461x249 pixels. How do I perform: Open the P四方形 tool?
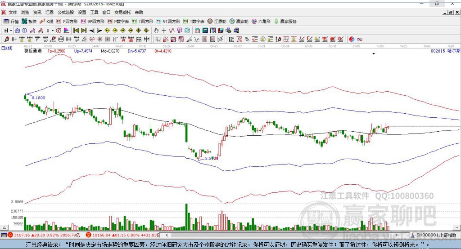coord(67,22)
